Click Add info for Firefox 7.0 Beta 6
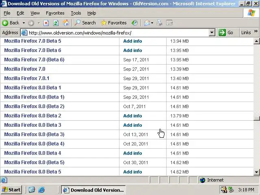 [x=132, y=50]
